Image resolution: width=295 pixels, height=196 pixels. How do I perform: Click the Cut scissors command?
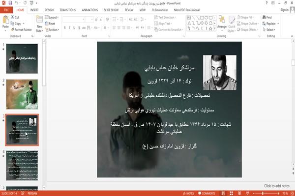tap(15, 17)
